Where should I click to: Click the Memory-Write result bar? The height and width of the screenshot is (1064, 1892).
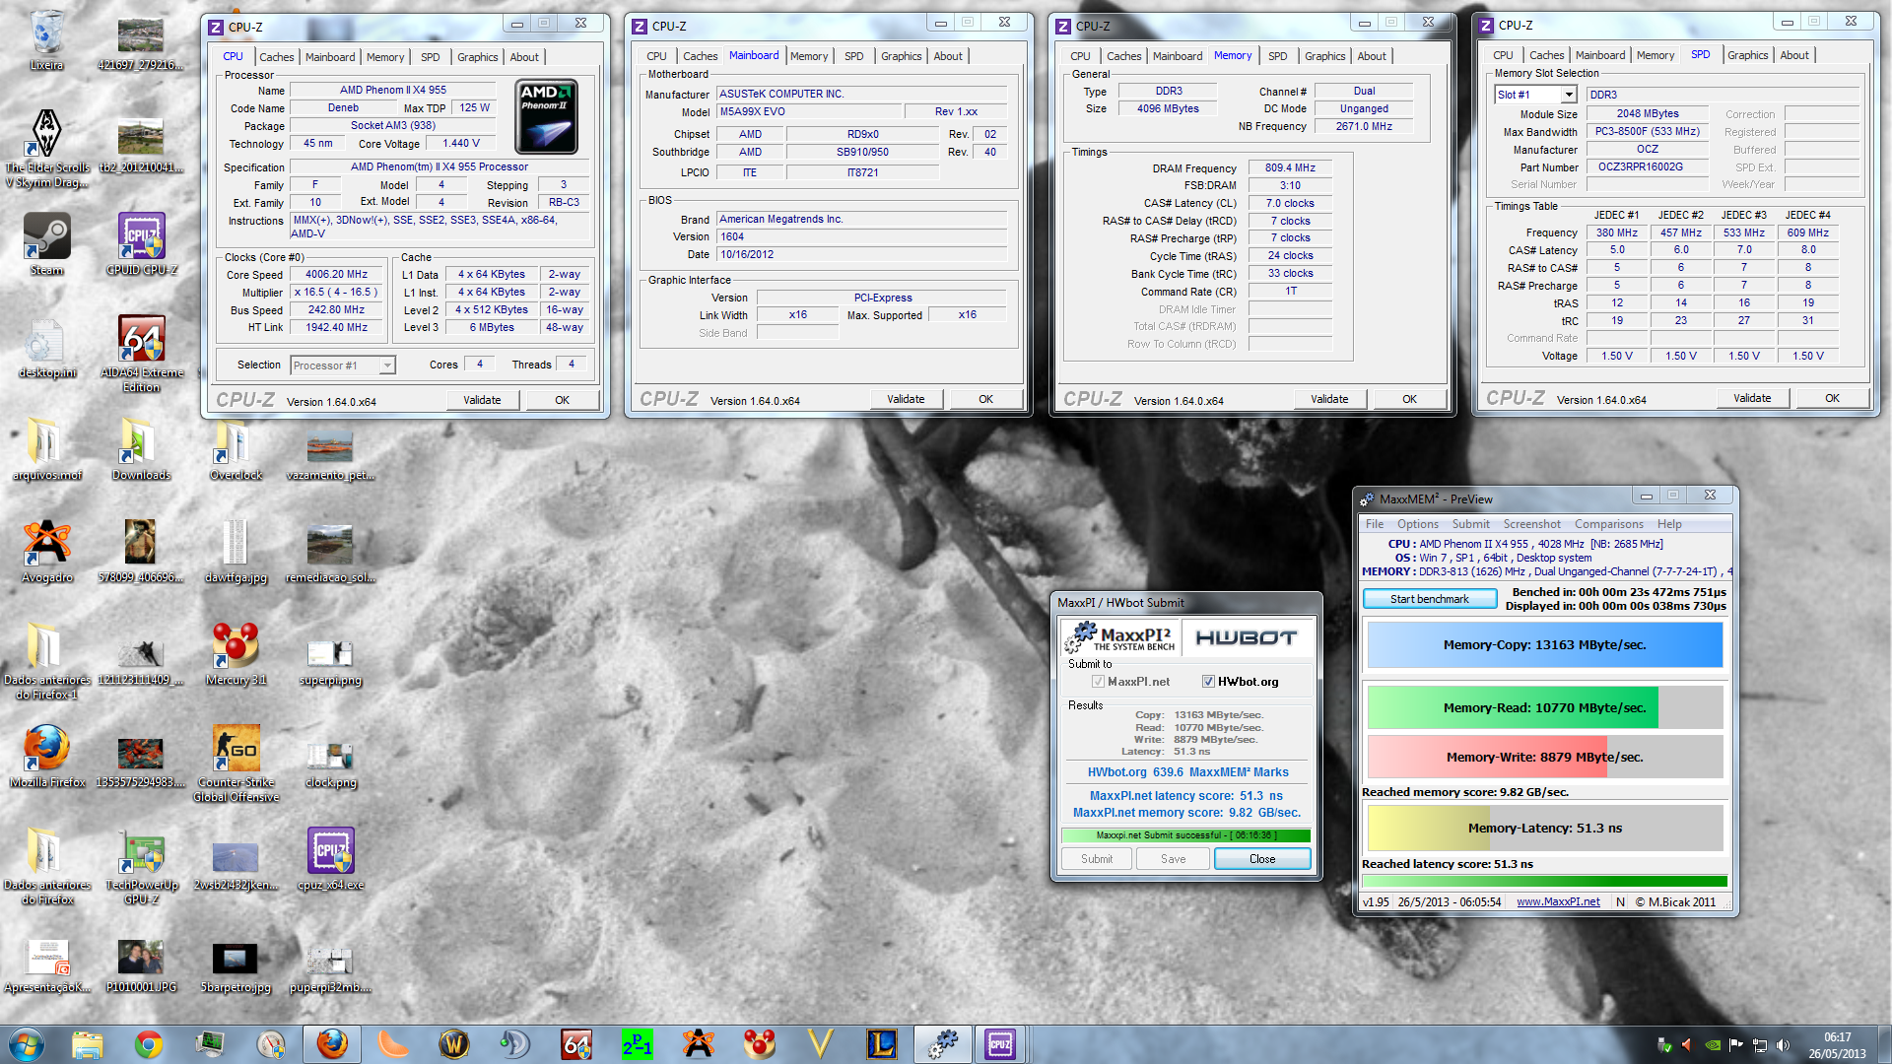1544,757
